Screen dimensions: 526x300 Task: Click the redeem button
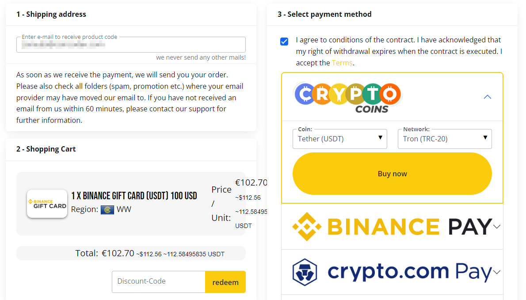tap(225, 282)
